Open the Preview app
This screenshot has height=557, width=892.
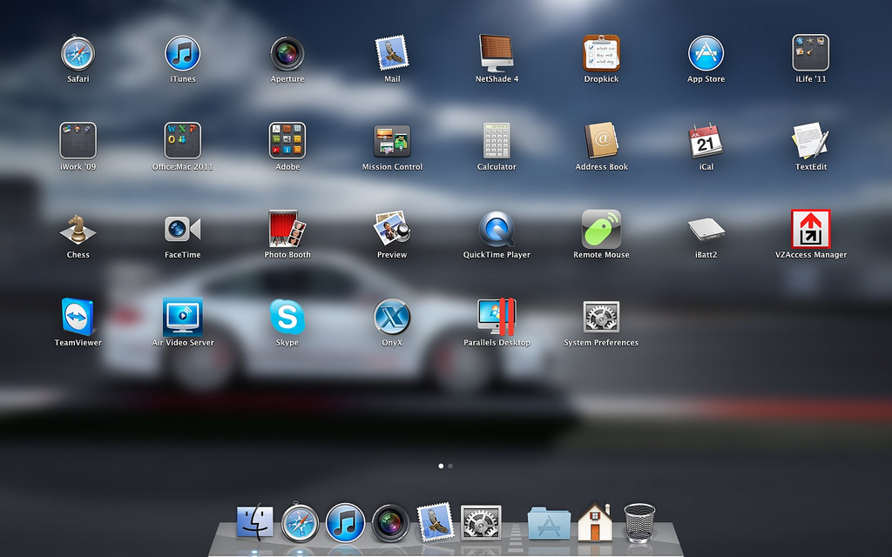click(392, 229)
